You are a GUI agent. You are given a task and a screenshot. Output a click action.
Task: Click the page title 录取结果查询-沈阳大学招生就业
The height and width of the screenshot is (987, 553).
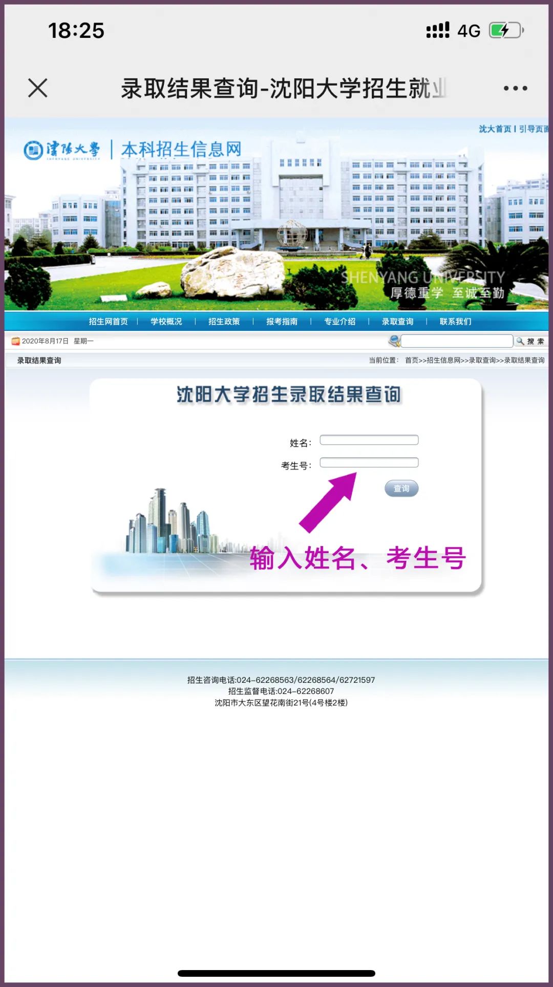coord(284,88)
